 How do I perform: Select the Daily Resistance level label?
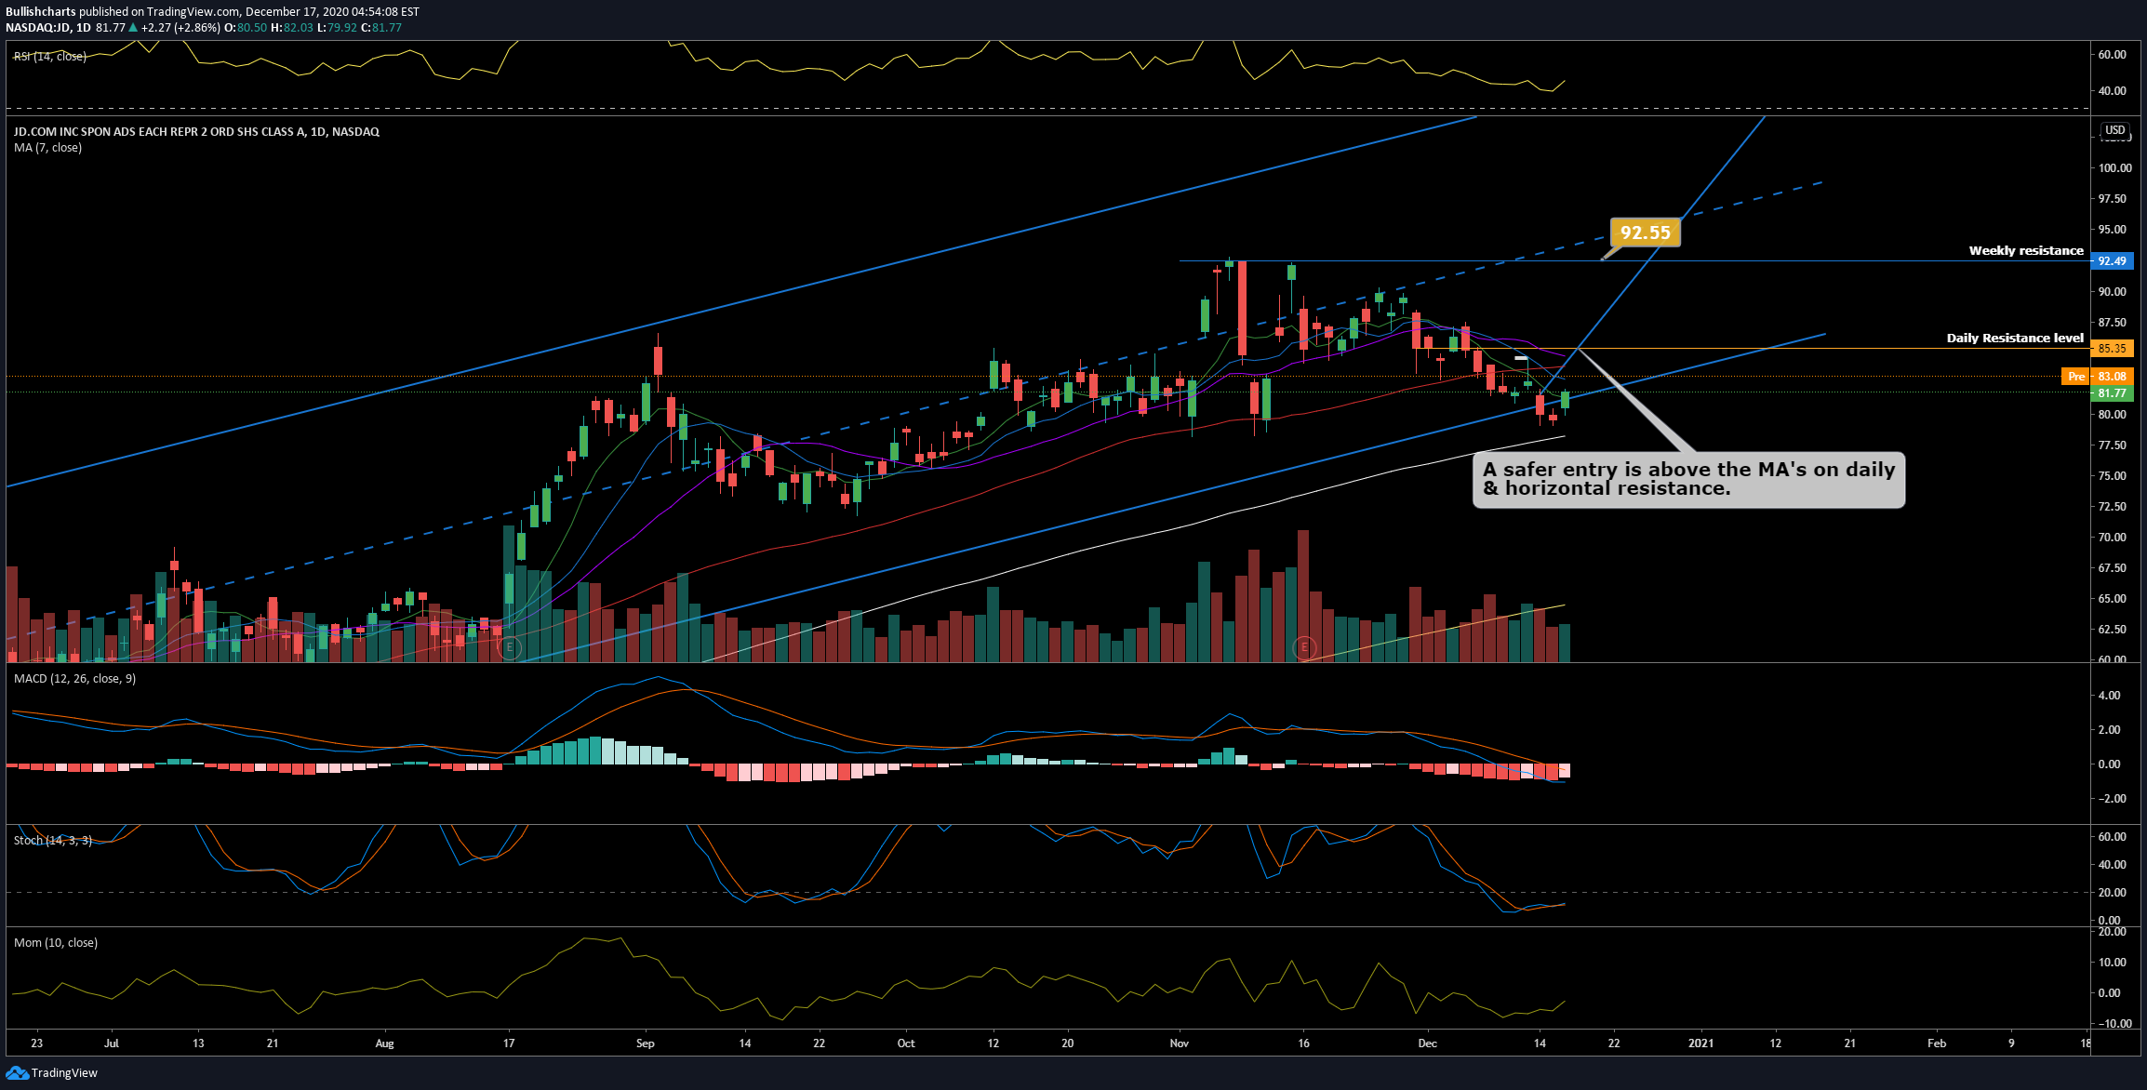coord(2015,339)
